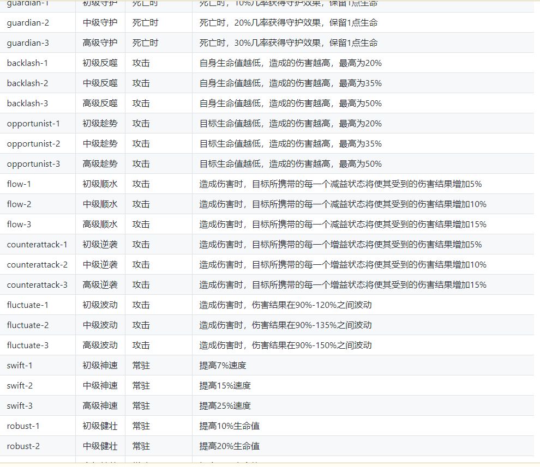This screenshot has width=540, height=467.
Task: Select the 初级顺水 name cell
Action: pyautogui.click(x=100, y=184)
